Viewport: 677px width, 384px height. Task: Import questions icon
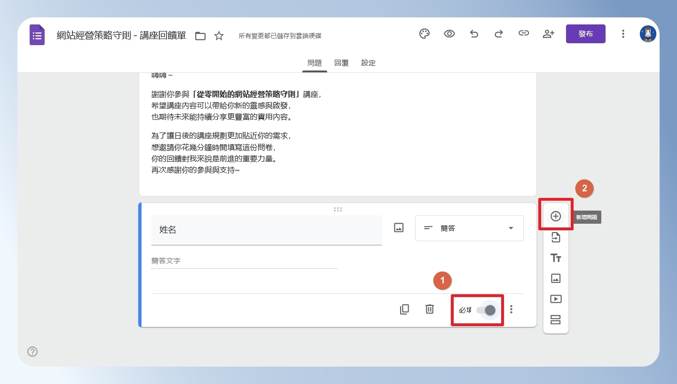click(556, 237)
